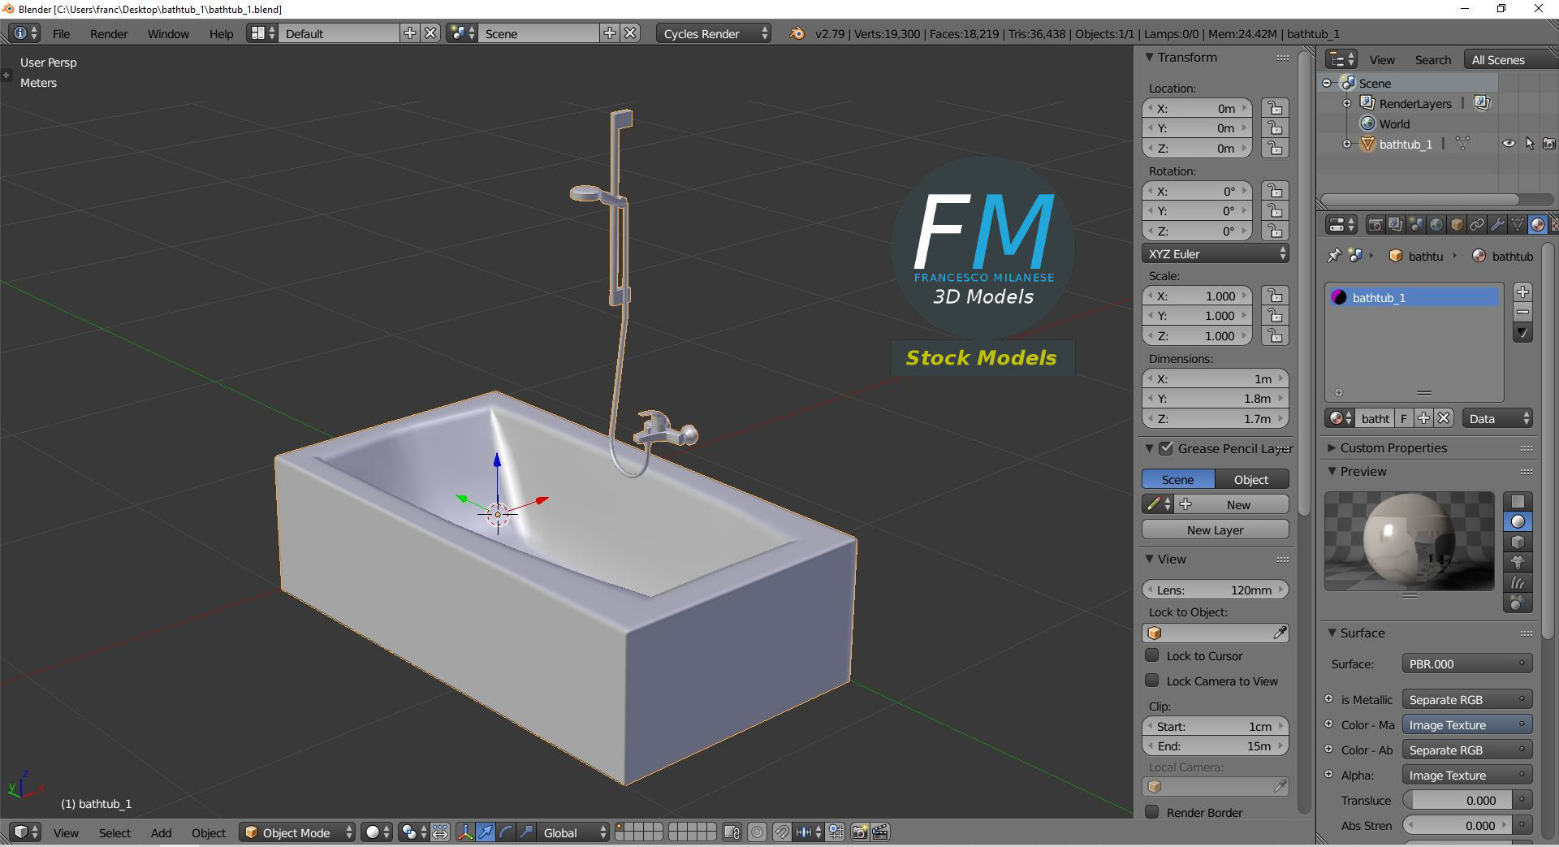
Task: Expand RenderLayers item in outliner
Action: (1347, 103)
